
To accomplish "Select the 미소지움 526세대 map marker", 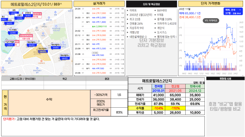I will 13,31.
